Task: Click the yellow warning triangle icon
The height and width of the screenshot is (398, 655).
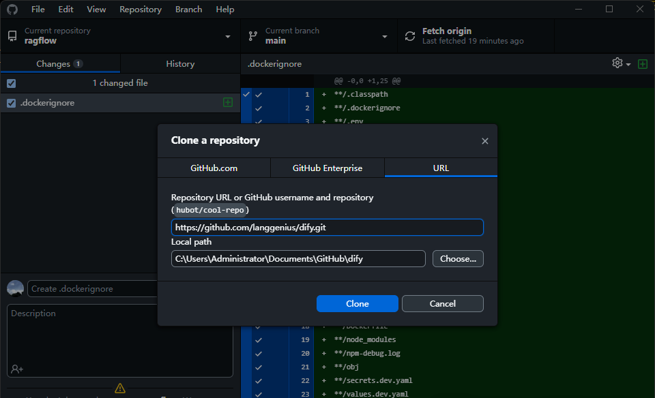Action: [x=120, y=388]
